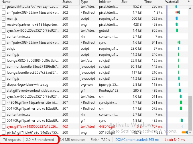The width and height of the screenshot is (193, 144).
Task: Click the Finish: 7.50 s summary entry
Action: (100, 140)
